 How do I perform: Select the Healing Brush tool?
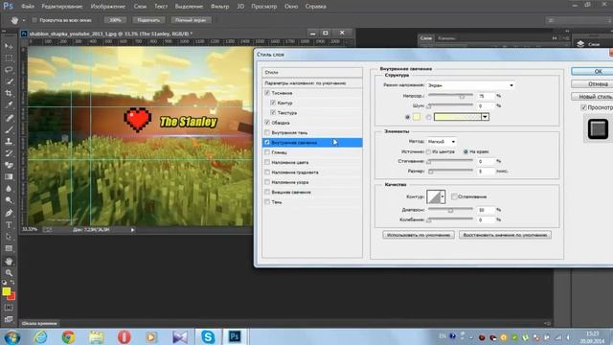pos(9,118)
